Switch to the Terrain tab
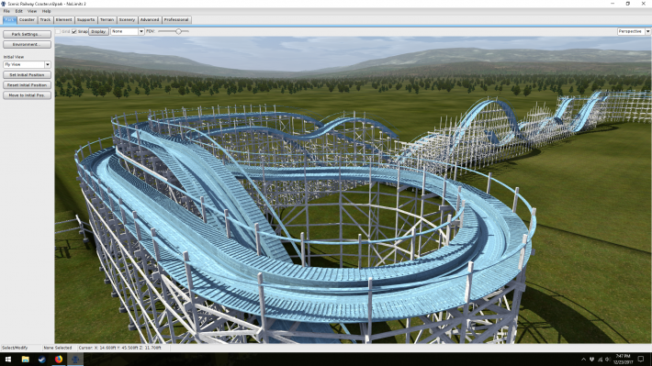Screen dimensions: 652x366 click(107, 20)
